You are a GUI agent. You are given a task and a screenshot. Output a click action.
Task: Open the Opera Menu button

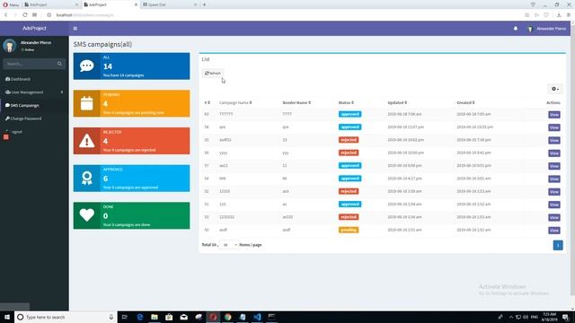tap(11, 4)
